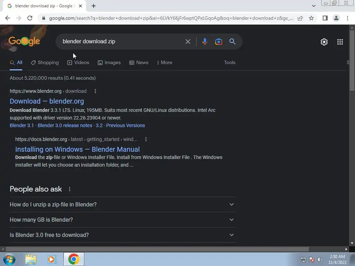Click the network tray icon
The image size is (355, 266).
303,259
